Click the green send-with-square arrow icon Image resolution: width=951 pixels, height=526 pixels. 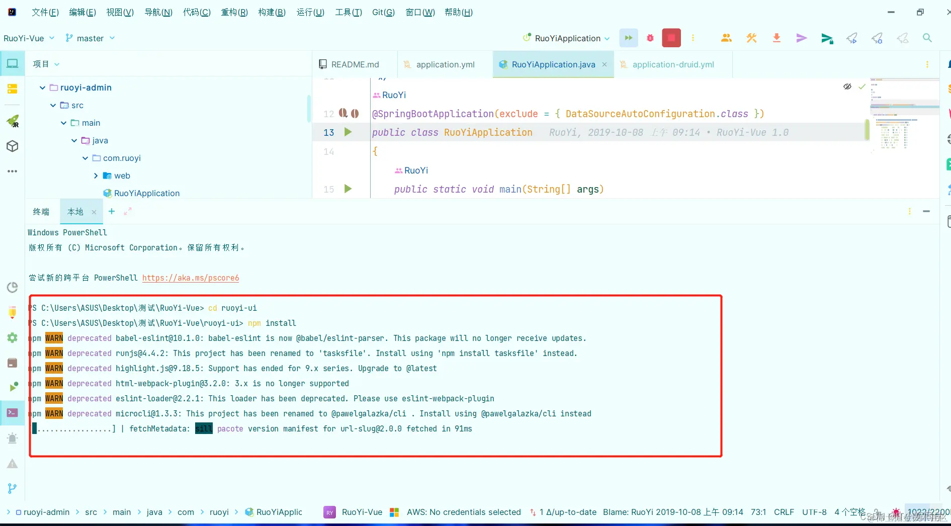pyautogui.click(x=827, y=38)
